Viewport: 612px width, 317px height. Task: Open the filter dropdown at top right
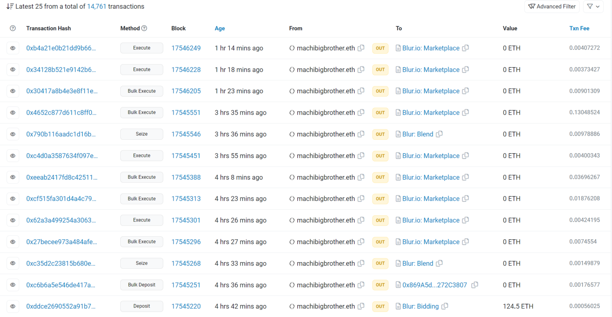tap(593, 6)
